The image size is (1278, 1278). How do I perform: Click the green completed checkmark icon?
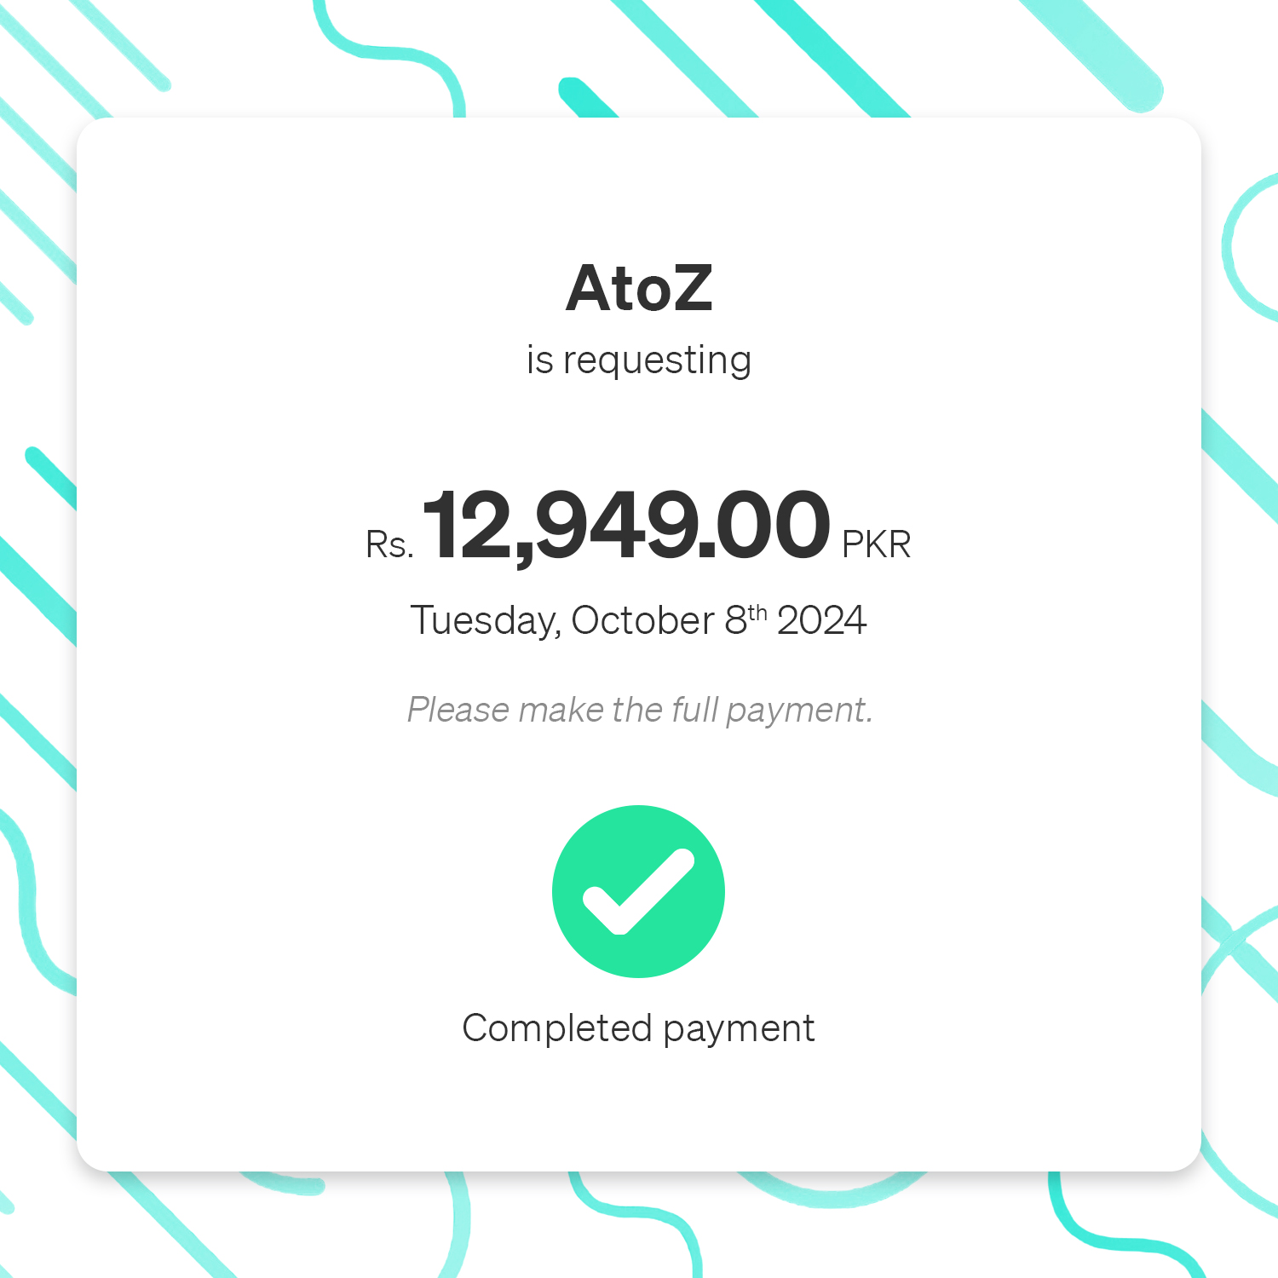click(x=638, y=891)
